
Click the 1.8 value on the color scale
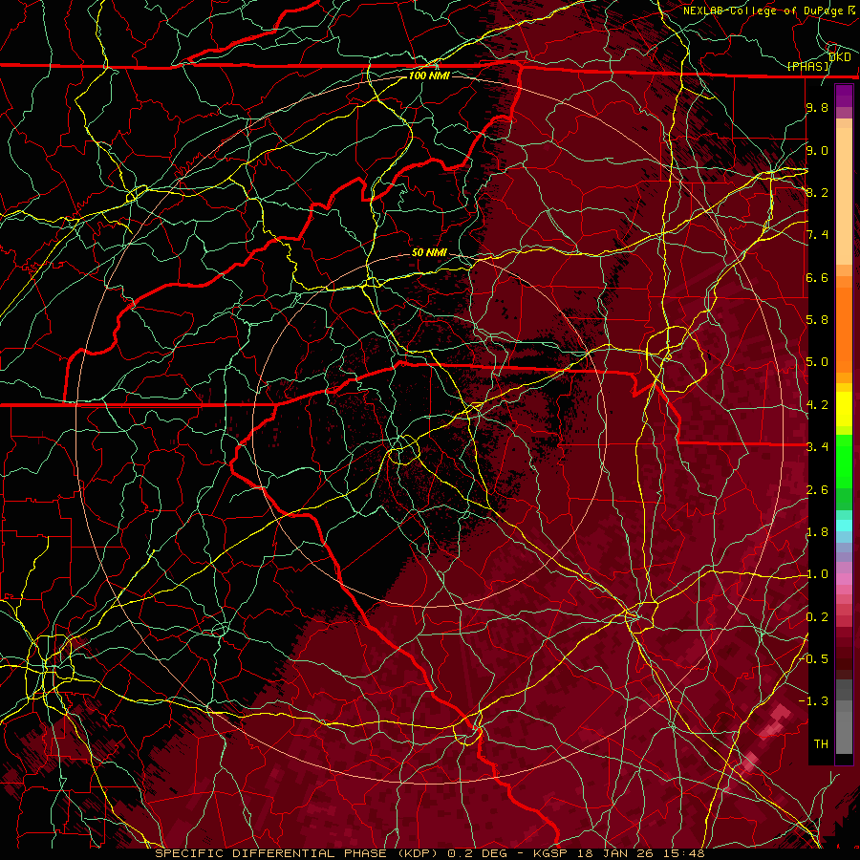(x=817, y=532)
